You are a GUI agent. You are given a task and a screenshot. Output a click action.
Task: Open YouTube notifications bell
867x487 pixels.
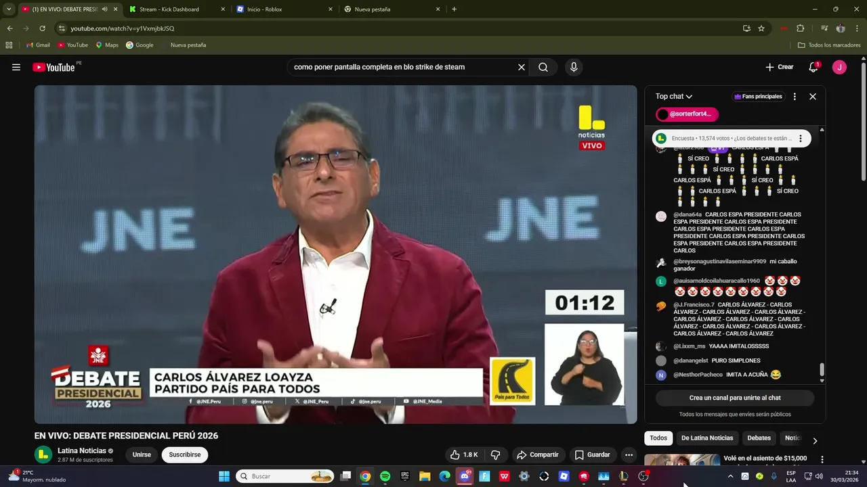813,67
